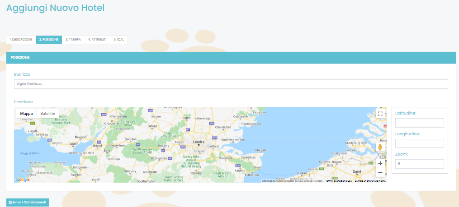Viewport: 459px width, 207px height.
Task: Click Reading label on the map
Action: click(164, 146)
